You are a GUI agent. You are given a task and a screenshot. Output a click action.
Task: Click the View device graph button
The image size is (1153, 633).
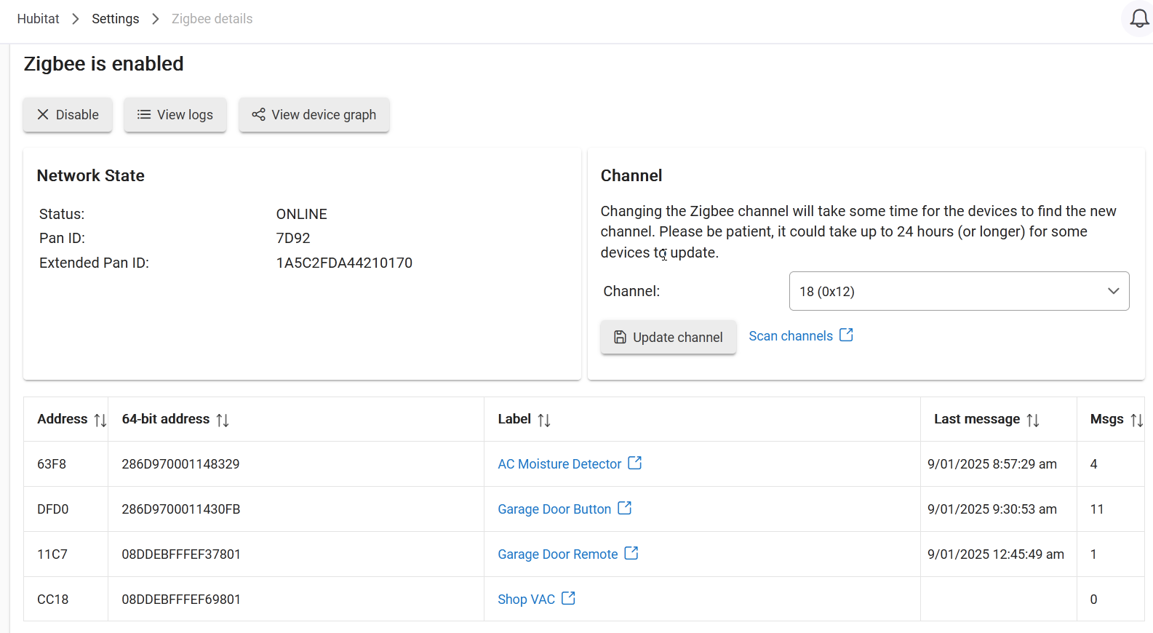tap(314, 115)
